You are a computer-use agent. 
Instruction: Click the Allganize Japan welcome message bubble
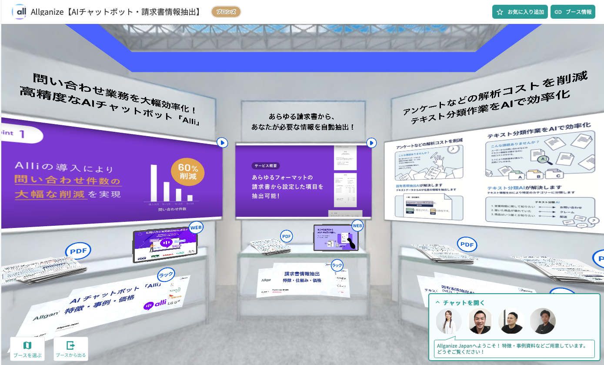(x=514, y=348)
